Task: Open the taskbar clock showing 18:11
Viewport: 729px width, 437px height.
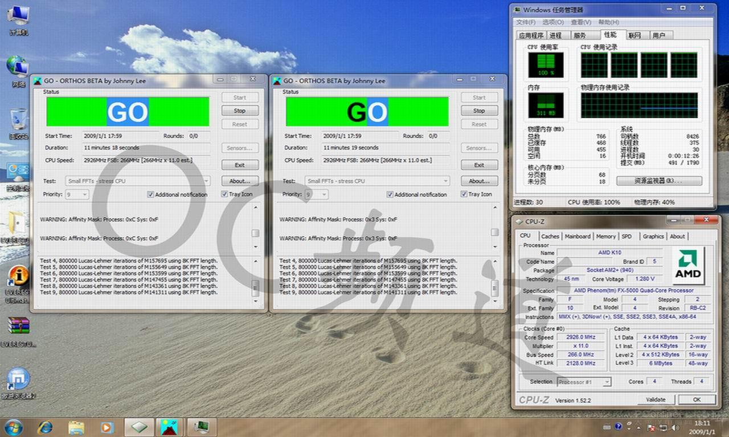Action: point(701,427)
